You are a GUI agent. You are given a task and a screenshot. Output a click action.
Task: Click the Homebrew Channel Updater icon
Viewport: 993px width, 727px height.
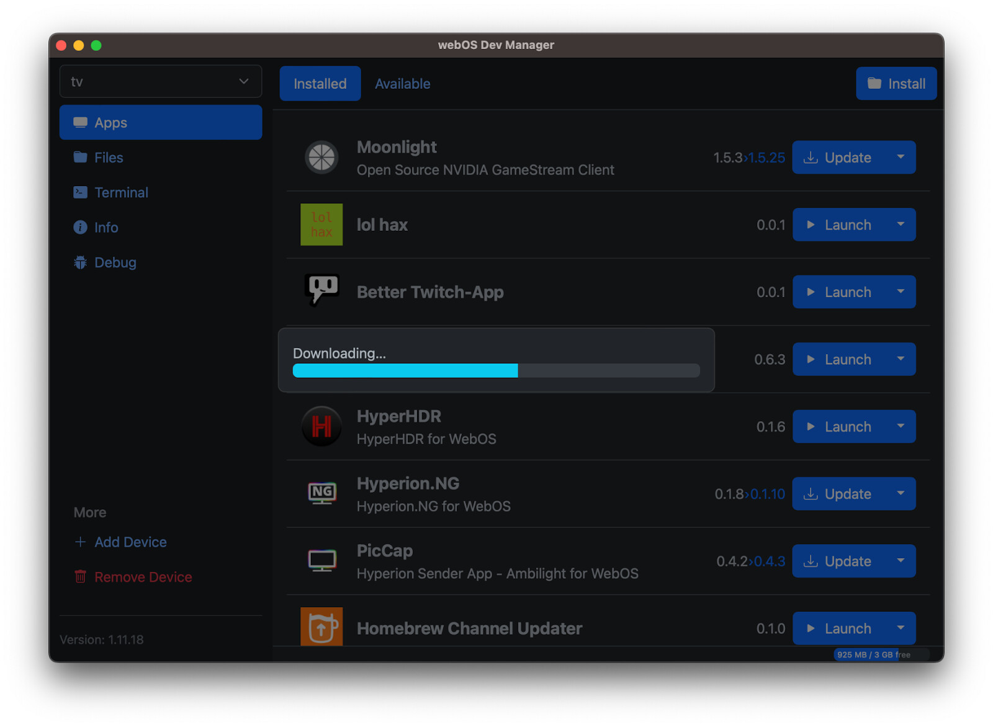point(321,627)
